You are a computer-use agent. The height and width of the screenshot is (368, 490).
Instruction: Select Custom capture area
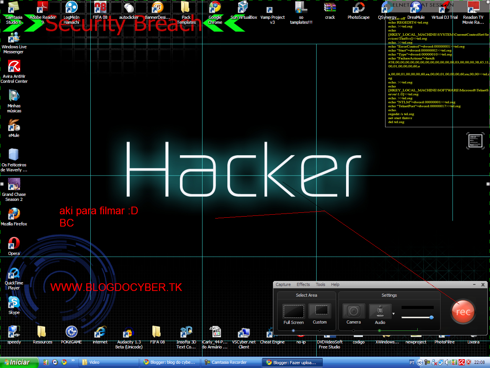click(x=320, y=312)
